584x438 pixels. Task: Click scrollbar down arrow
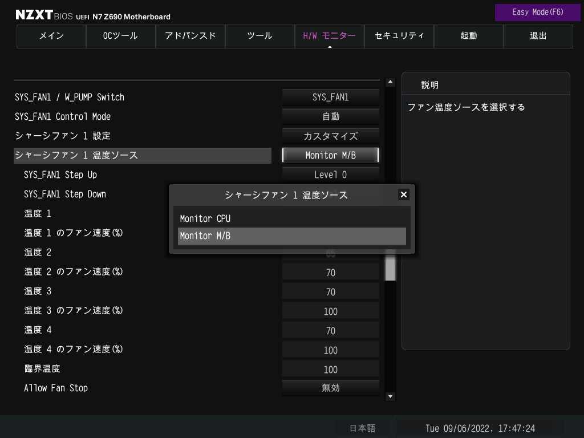390,396
